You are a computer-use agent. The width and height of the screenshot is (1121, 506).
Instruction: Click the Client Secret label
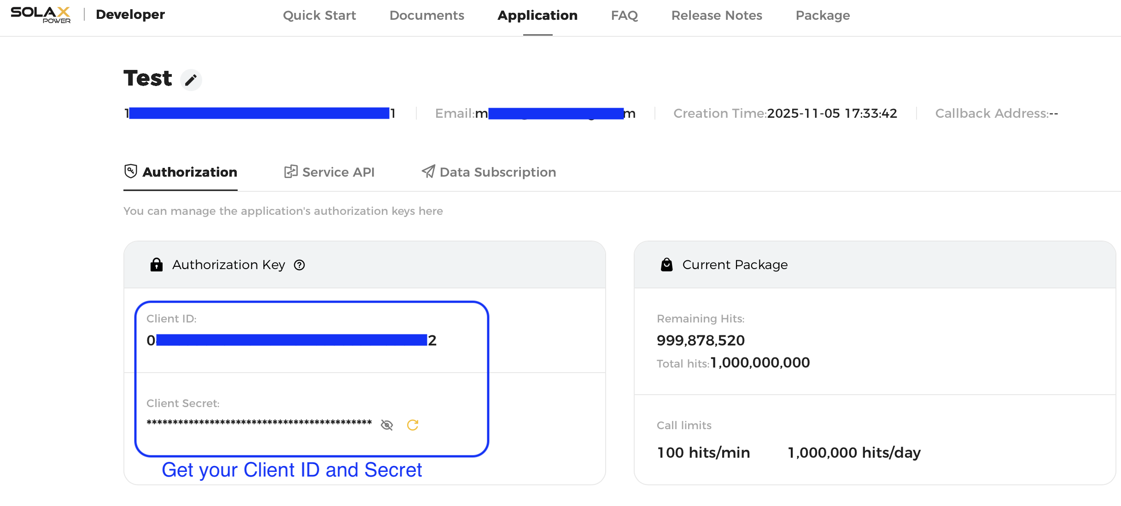pyautogui.click(x=183, y=403)
